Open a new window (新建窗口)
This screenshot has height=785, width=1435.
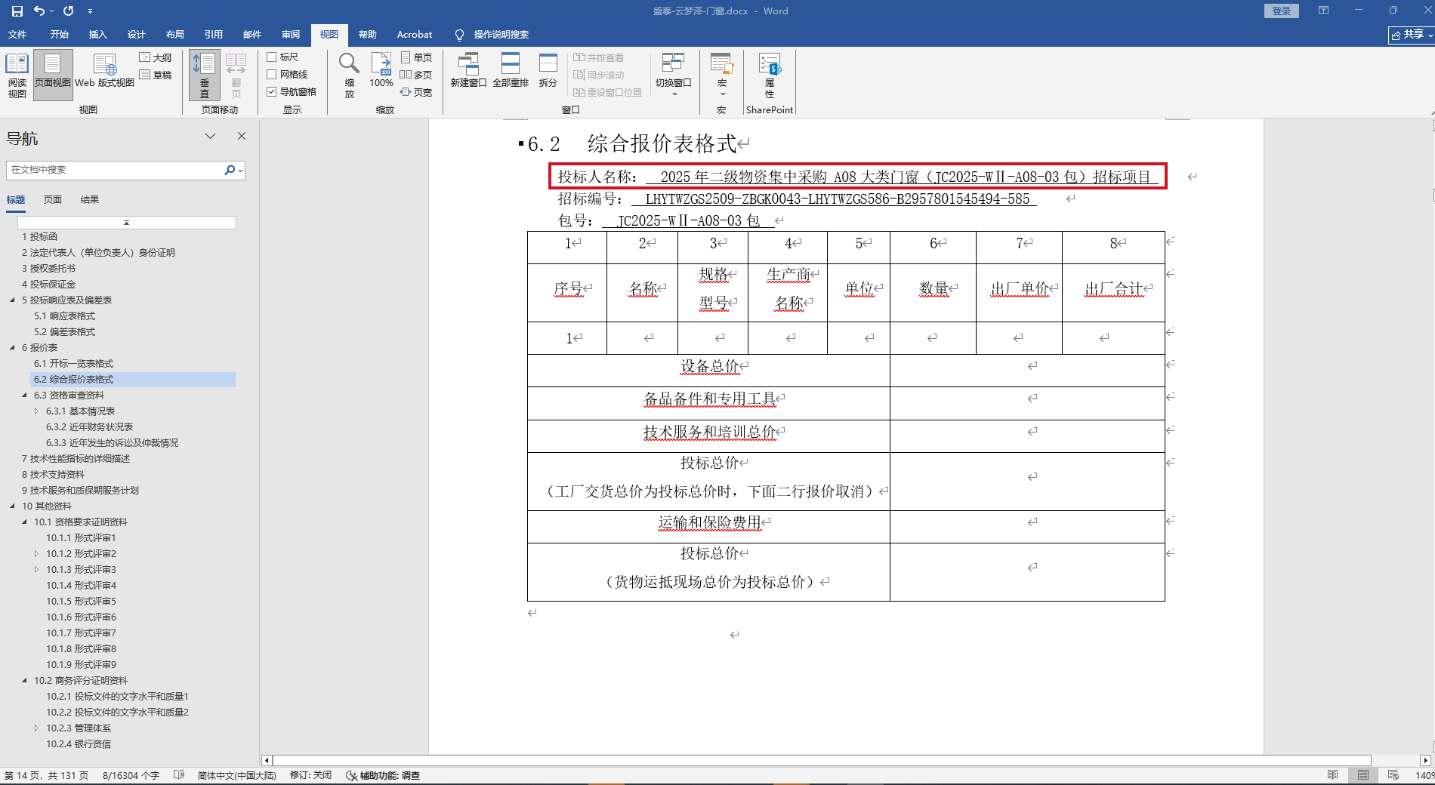pyautogui.click(x=468, y=70)
